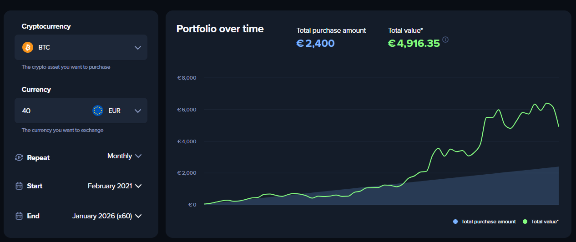The width and height of the screenshot is (576, 242).
Task: Click the Repeat cycle icon
Action: pyautogui.click(x=19, y=157)
